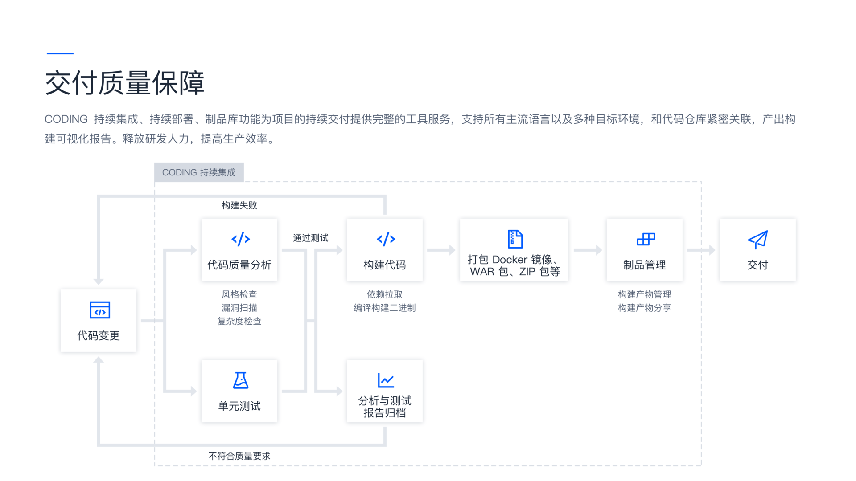Select the 不符合质量要求 label
Image resolution: width=856 pixels, height=481 pixels.
(239, 456)
